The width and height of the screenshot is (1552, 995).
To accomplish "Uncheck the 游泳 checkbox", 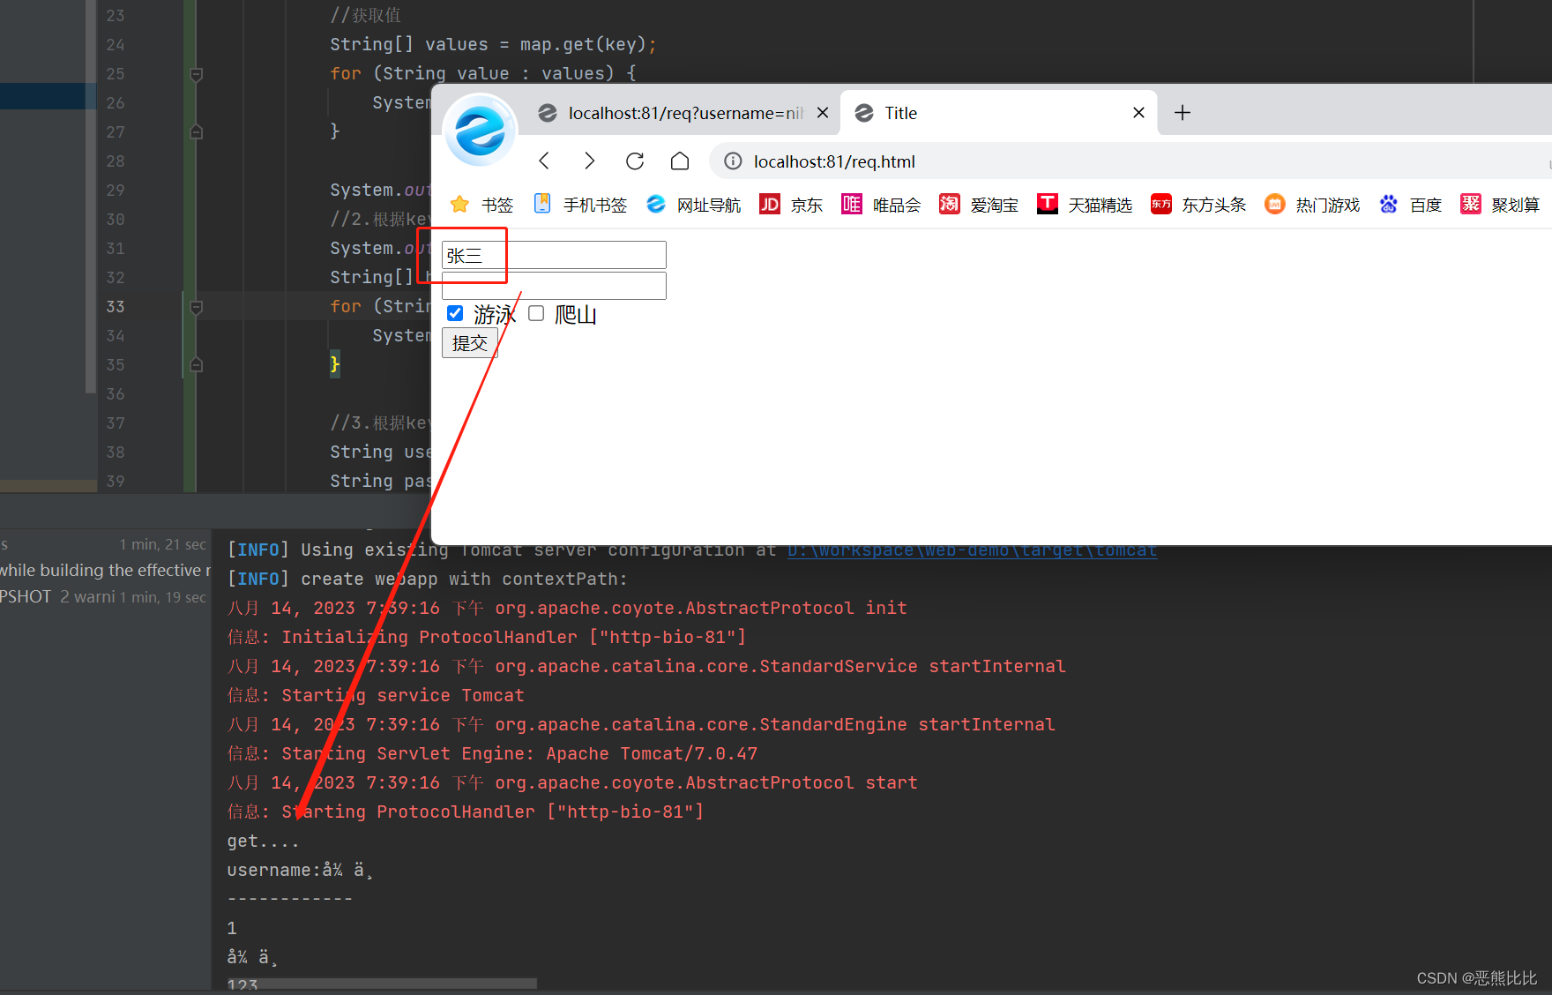I will click(x=455, y=313).
